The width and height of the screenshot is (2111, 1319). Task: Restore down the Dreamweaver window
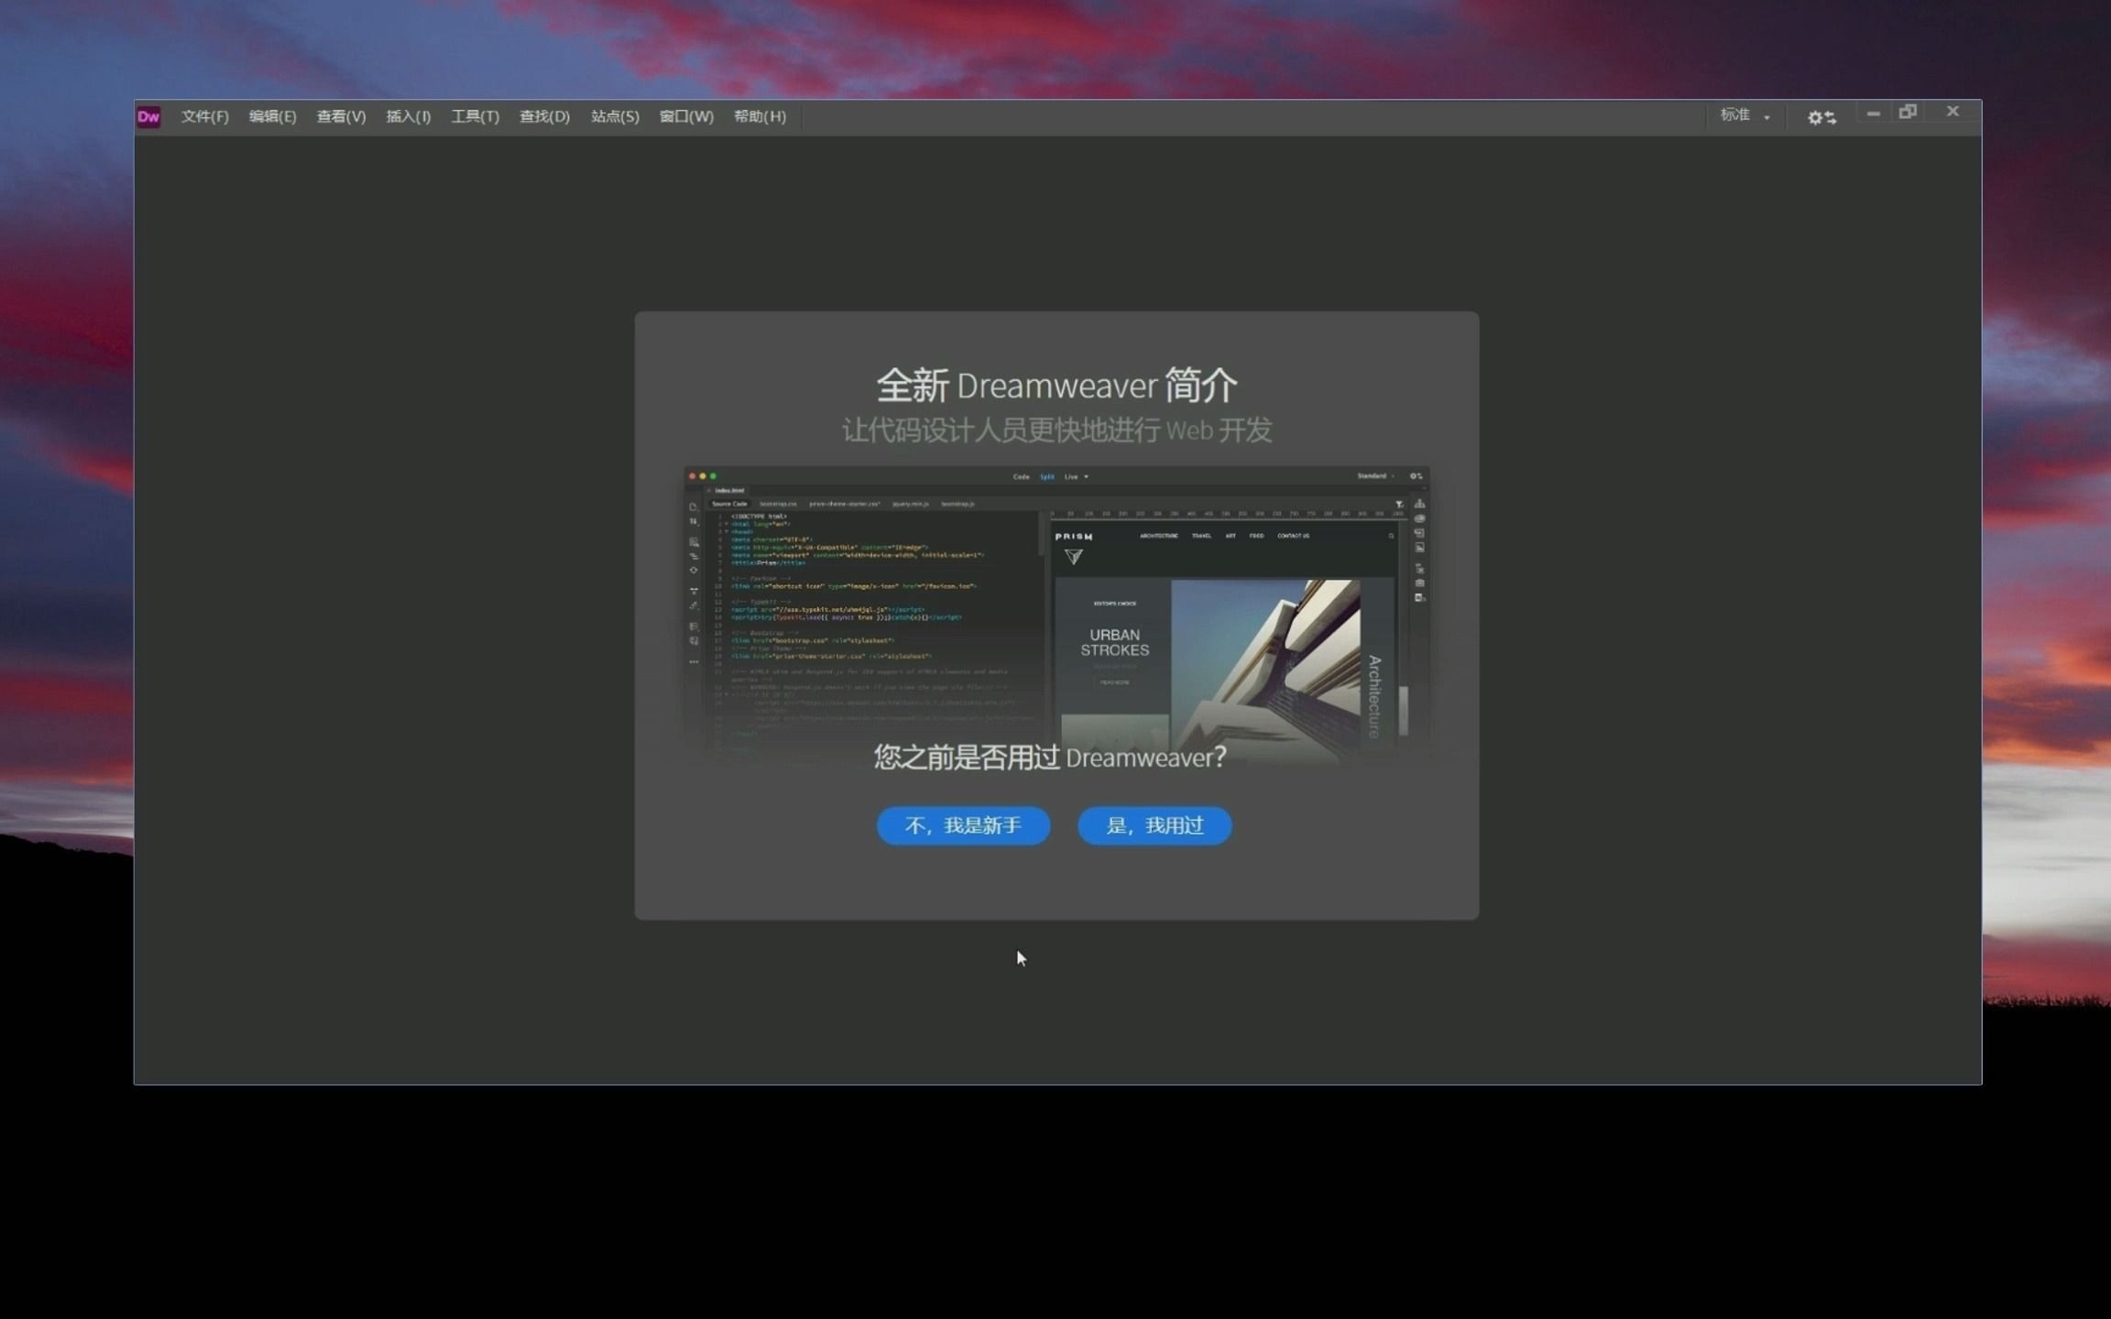tap(1908, 112)
